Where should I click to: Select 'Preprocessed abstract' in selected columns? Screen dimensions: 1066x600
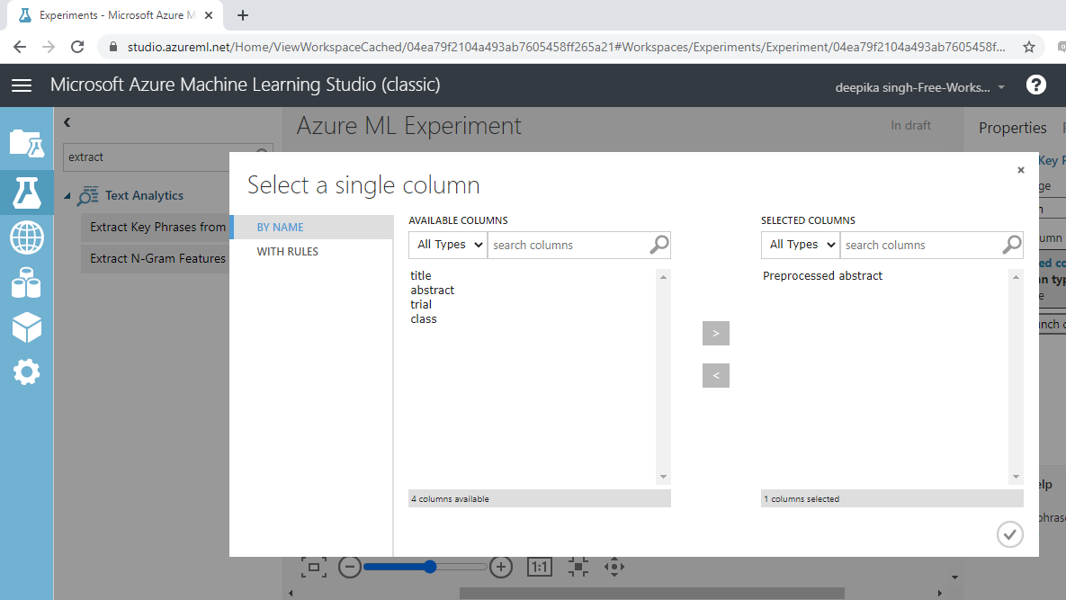click(822, 275)
